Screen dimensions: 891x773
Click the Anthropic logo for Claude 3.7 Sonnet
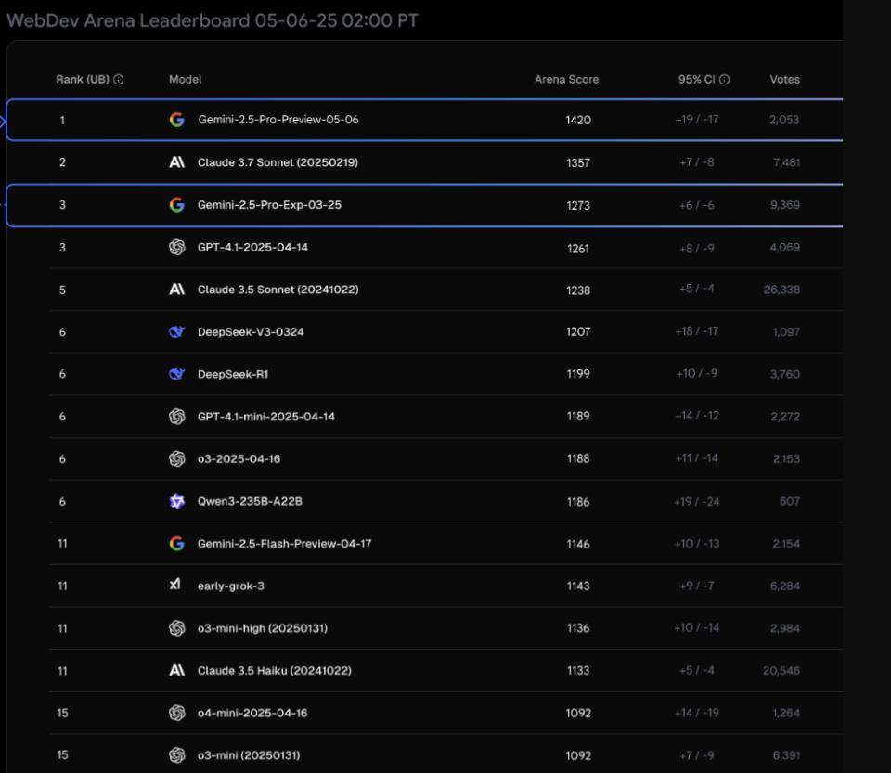click(176, 162)
